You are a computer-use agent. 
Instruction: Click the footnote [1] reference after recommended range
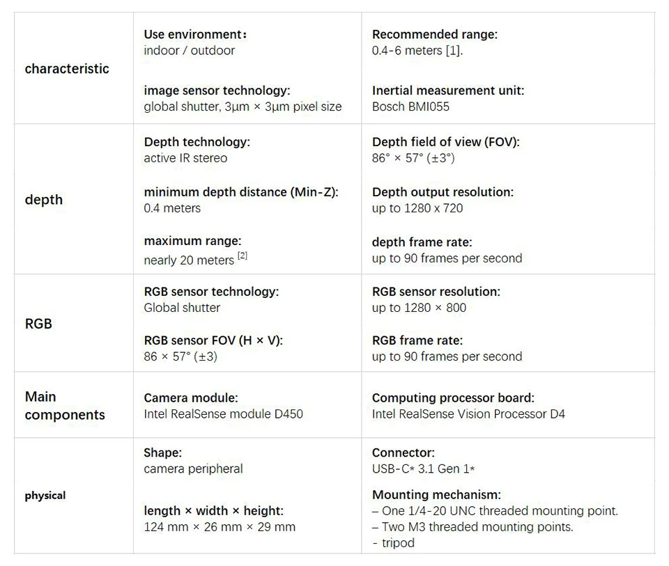click(x=454, y=51)
